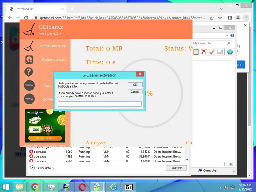Screen dimensions: 256x192
Task: Click the orange checkmark icon in Explorer
Action: 212,52
